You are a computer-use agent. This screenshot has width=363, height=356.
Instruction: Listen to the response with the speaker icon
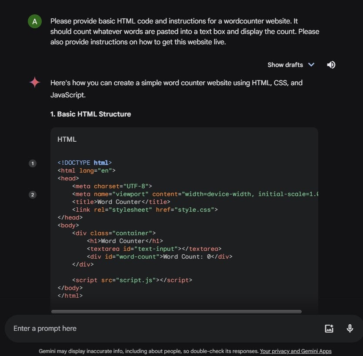point(331,65)
